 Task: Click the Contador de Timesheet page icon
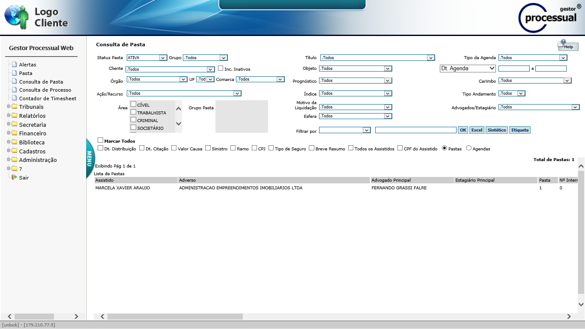coord(14,99)
